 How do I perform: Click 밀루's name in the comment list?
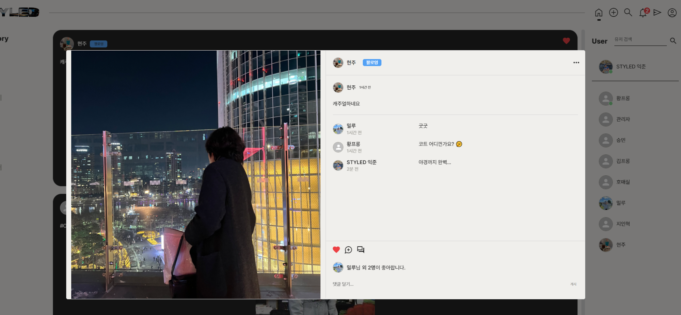click(x=351, y=126)
